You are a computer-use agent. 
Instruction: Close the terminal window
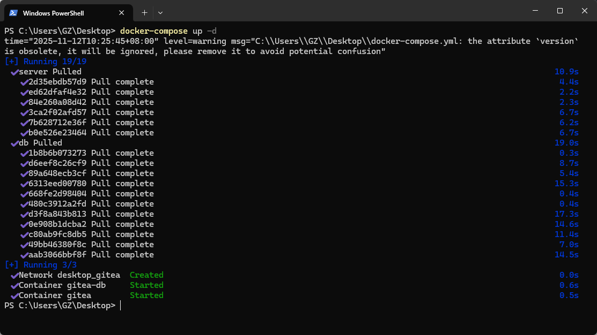point(585,11)
